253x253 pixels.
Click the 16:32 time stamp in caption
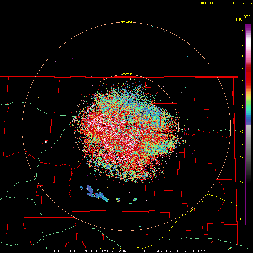[x=199, y=251]
